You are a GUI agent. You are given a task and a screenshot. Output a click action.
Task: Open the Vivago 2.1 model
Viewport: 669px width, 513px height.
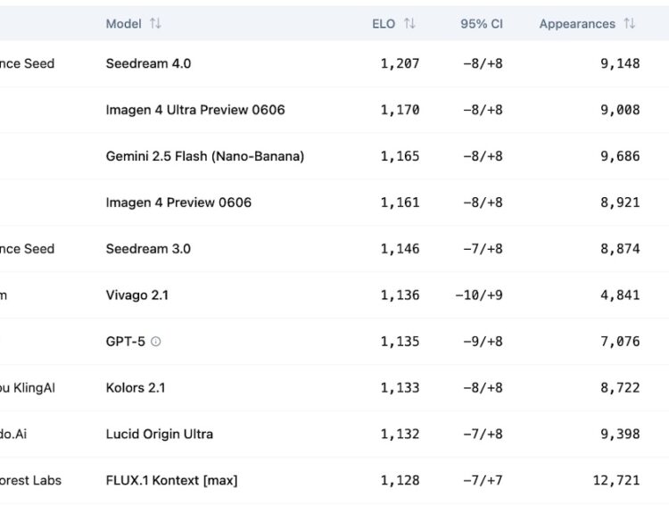[137, 295]
